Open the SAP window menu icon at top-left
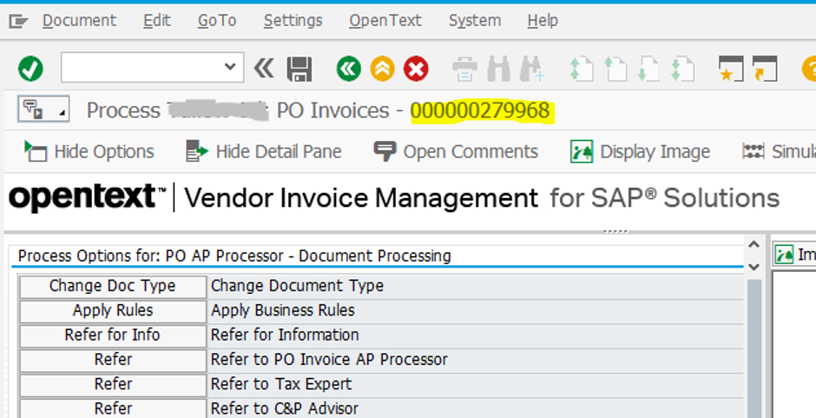Image resolution: width=816 pixels, height=418 pixels. [x=18, y=21]
